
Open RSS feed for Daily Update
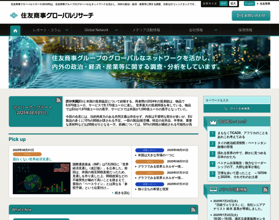pos(58,100)
